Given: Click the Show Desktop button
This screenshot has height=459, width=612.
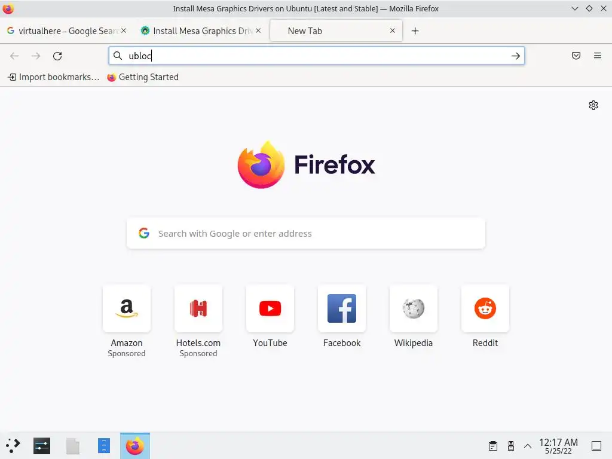Looking at the screenshot, I should tap(596, 446).
